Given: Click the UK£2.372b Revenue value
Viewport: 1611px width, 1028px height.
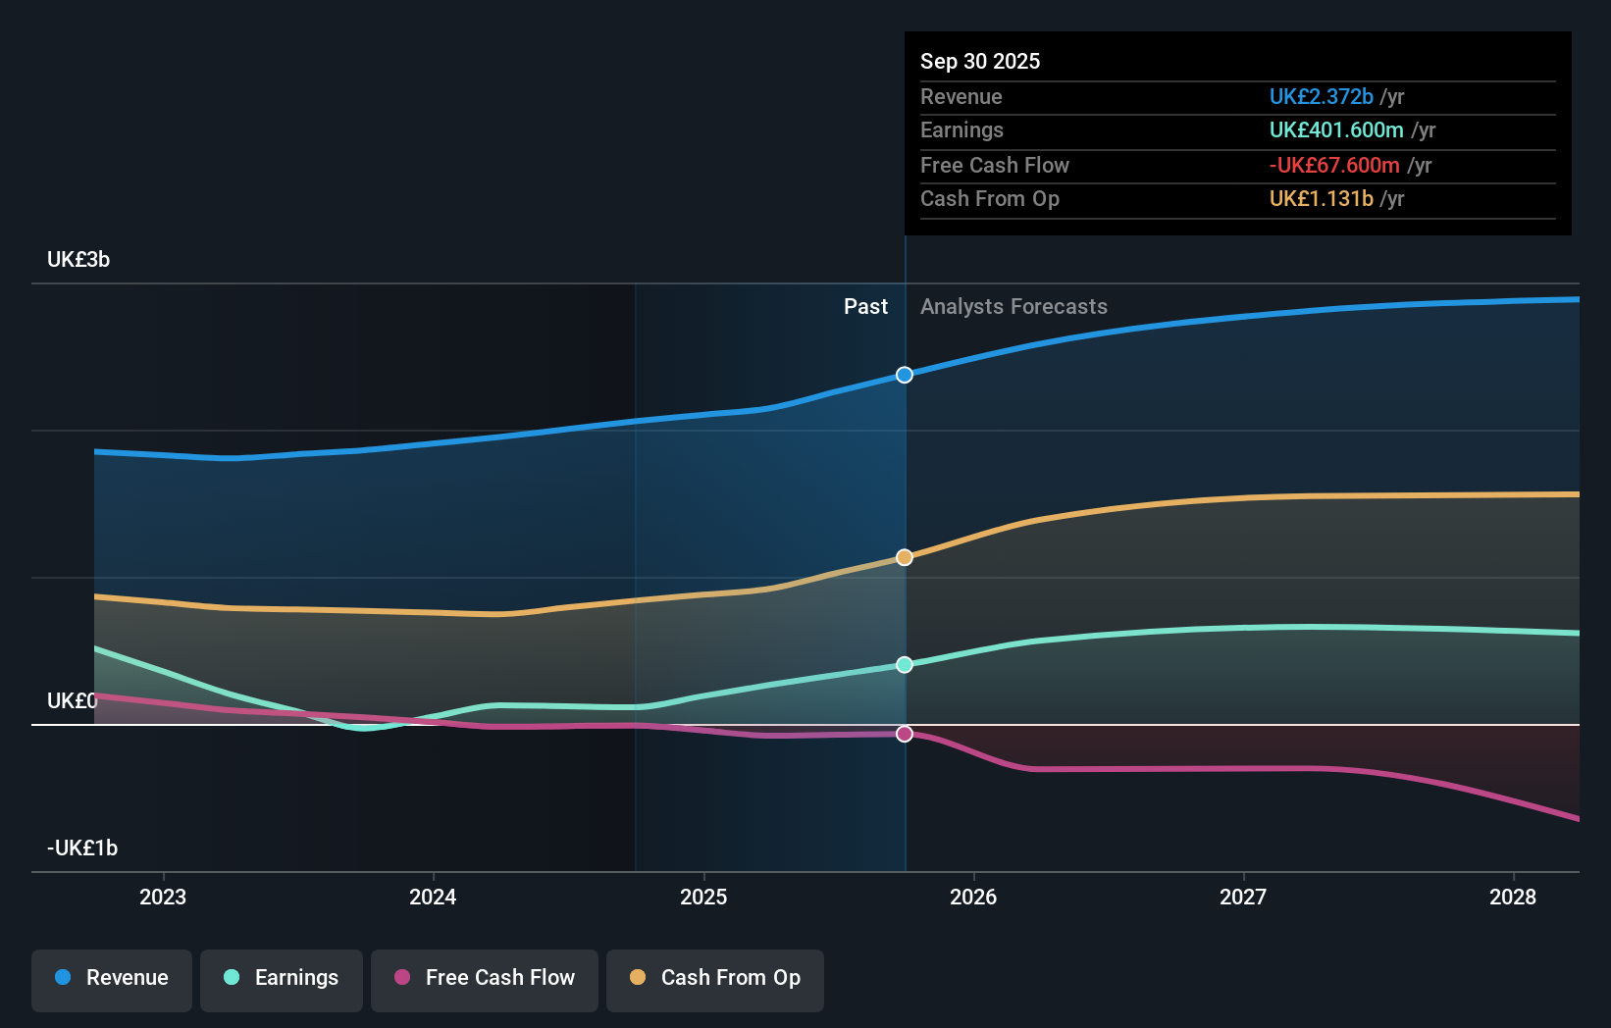Looking at the screenshot, I should (1321, 96).
